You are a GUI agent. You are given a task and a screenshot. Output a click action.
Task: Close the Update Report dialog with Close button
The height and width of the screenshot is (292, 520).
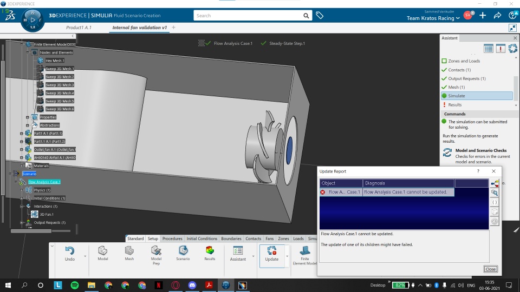pos(491,269)
